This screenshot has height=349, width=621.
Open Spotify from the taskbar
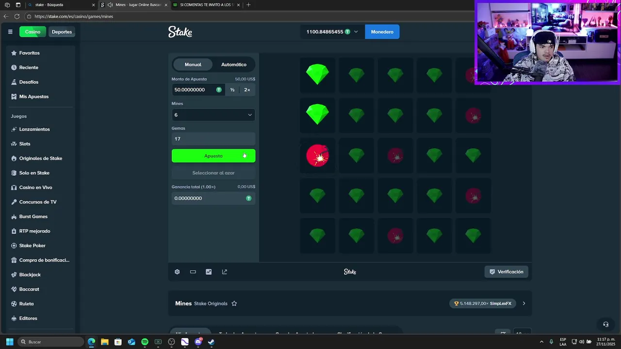[145, 342]
